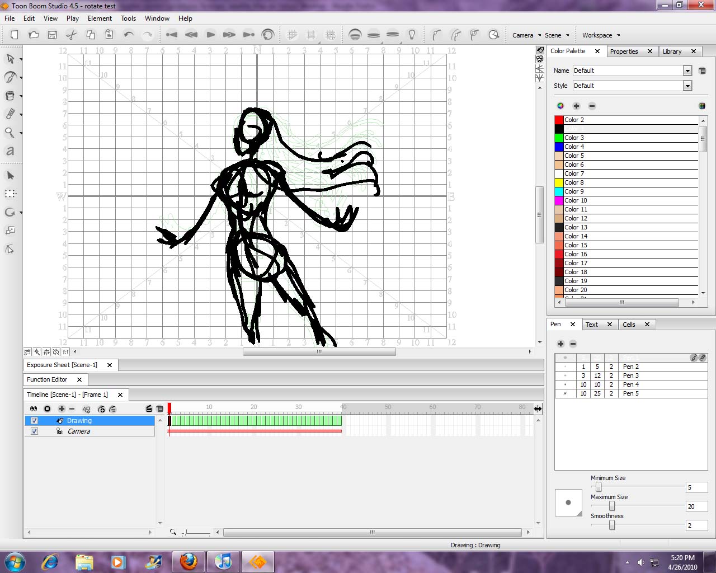Image resolution: width=716 pixels, height=573 pixels.
Task: Click the light bulb icon in toolbar
Action: click(412, 35)
